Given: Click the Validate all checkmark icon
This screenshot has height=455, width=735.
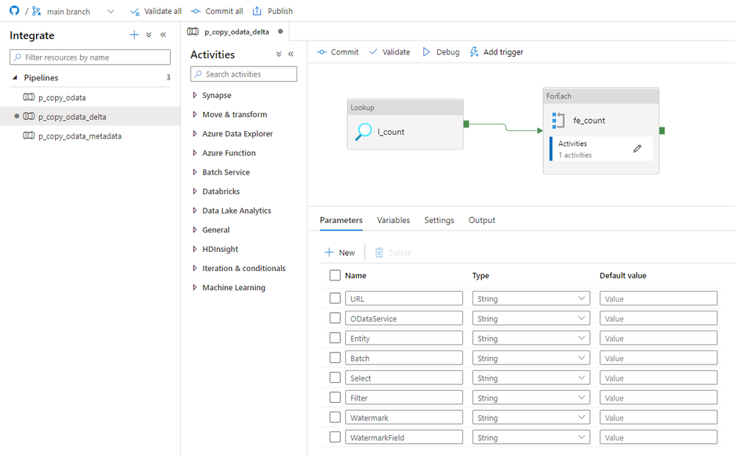Looking at the screenshot, I should point(135,11).
